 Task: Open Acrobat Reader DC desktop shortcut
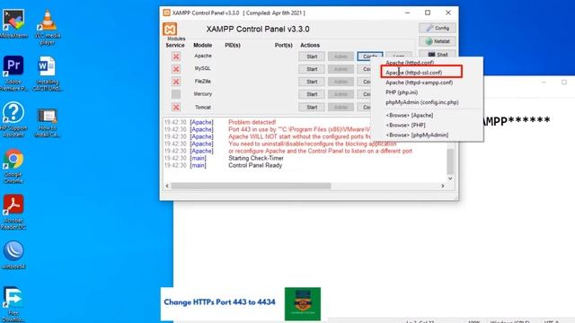pos(13,212)
